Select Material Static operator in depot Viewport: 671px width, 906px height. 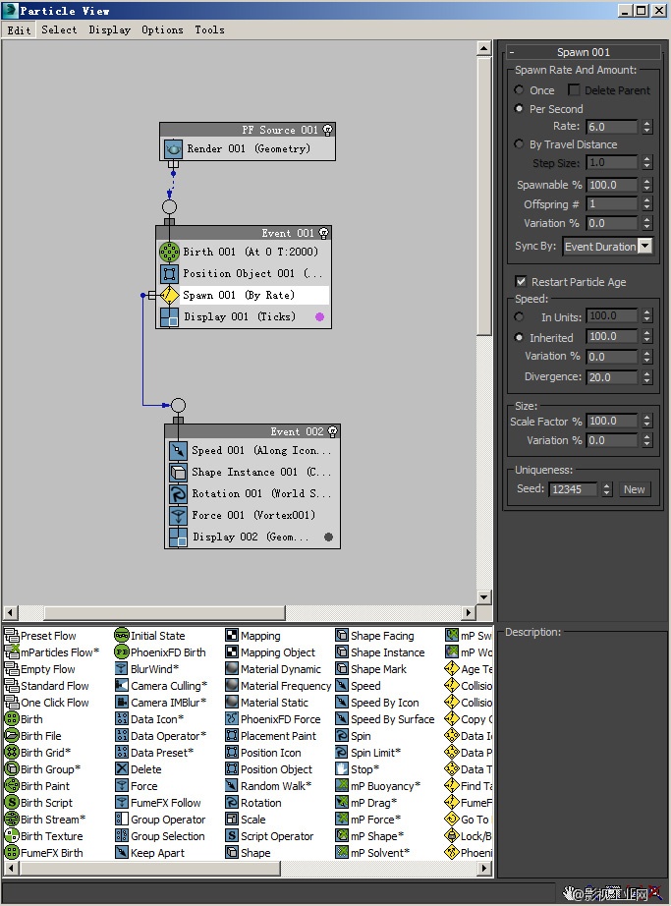(x=267, y=703)
